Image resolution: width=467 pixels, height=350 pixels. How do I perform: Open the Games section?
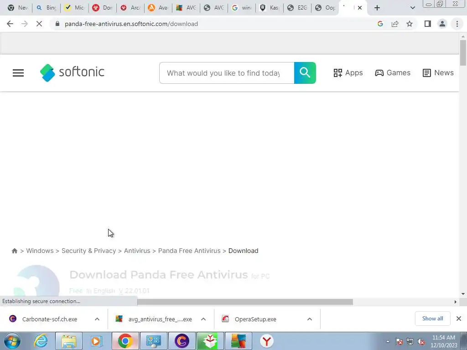[x=393, y=73]
